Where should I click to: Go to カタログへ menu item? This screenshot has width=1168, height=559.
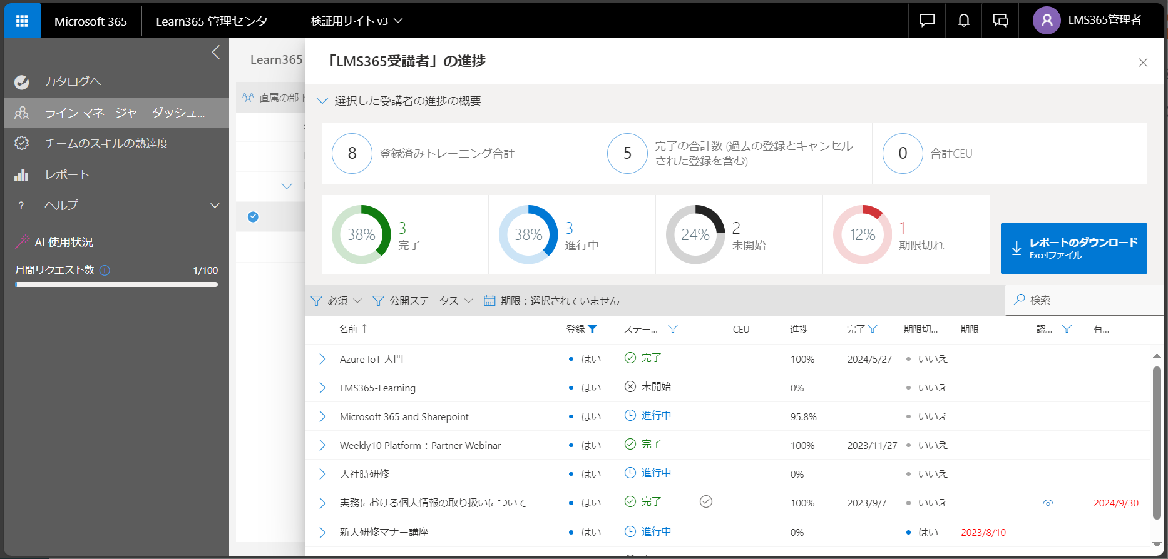(x=116, y=82)
